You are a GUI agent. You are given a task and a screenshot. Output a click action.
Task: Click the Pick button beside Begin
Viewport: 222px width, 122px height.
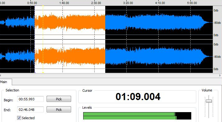pyautogui.click(x=59, y=99)
